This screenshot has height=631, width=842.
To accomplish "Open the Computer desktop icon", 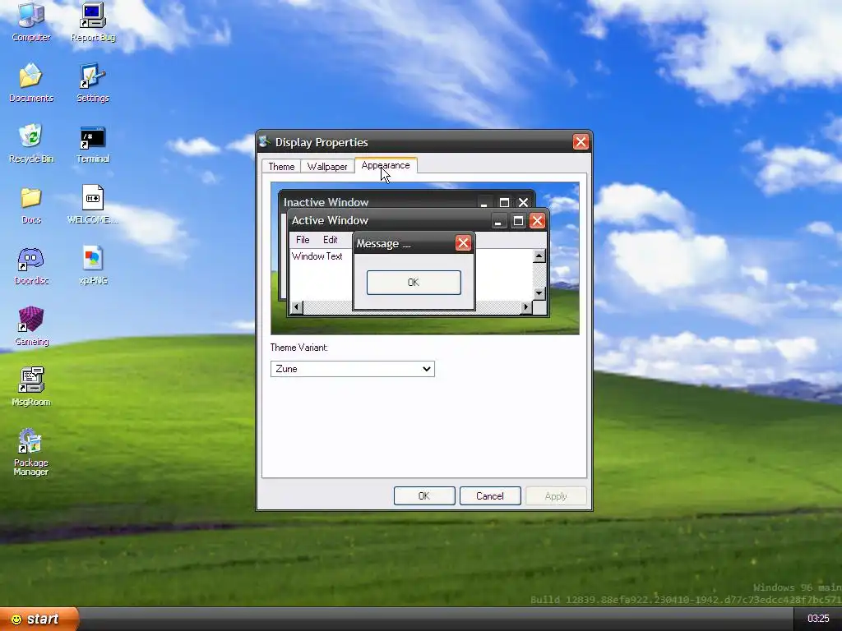I will point(31,21).
